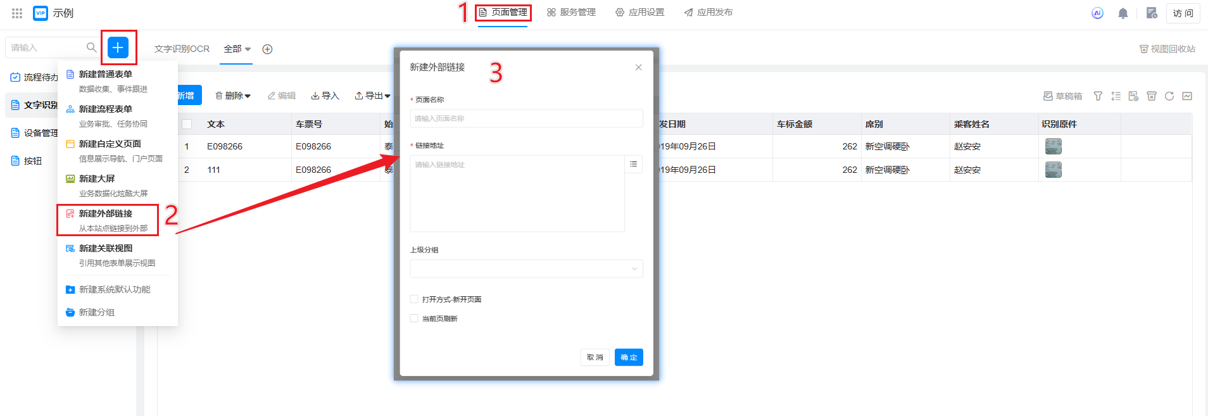The image size is (1208, 416).
Task: Switch to the 页面管理 tab
Action: point(503,13)
